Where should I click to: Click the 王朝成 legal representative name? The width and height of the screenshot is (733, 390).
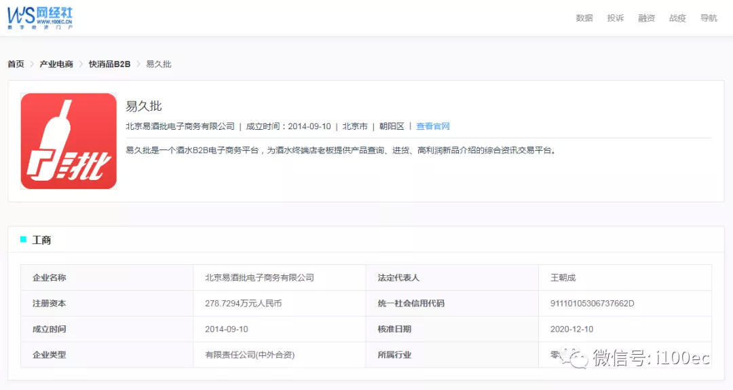click(563, 278)
